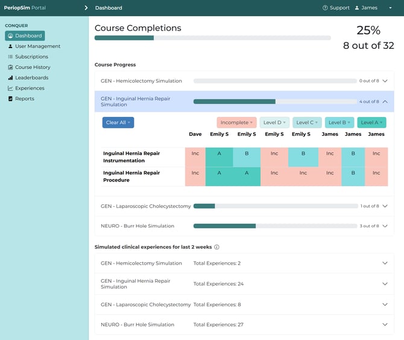Viewport: 404px width, 340px height.
Task: Click Dave's Inc cell for Procedure
Action: 195,177
